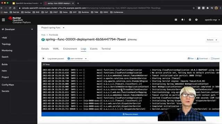Open the Project: spring-func selector
The height and width of the screenshot is (124, 222).
(x=53, y=28)
